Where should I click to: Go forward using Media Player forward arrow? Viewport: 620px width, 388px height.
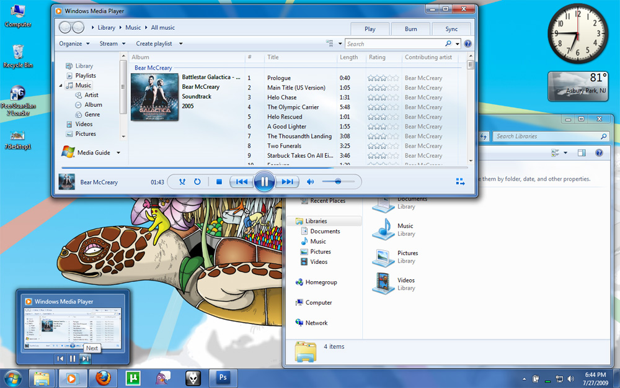tap(78, 27)
